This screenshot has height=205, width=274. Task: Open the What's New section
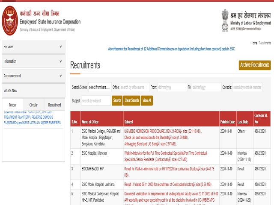click(x=33, y=91)
